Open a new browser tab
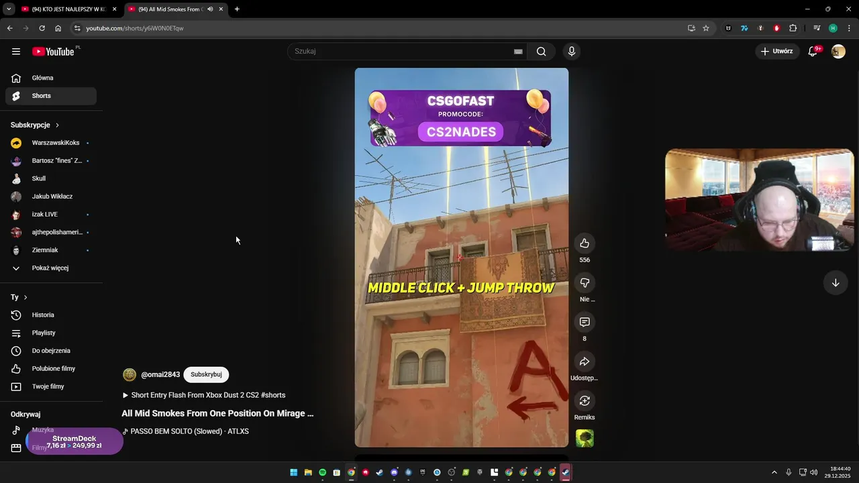859x483 pixels. 237,9
